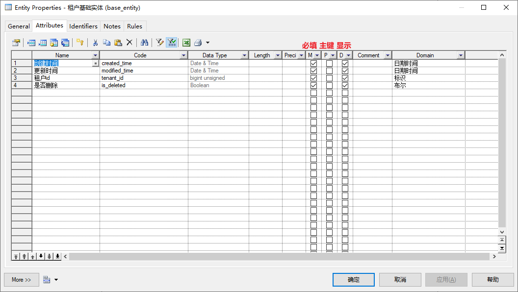The image size is (518, 292).
Task: Select the tenant_id code cell
Action: (144, 78)
